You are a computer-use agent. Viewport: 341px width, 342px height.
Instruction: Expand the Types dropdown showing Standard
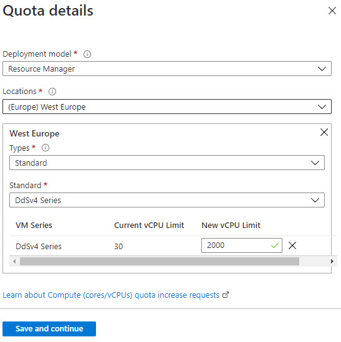click(167, 163)
